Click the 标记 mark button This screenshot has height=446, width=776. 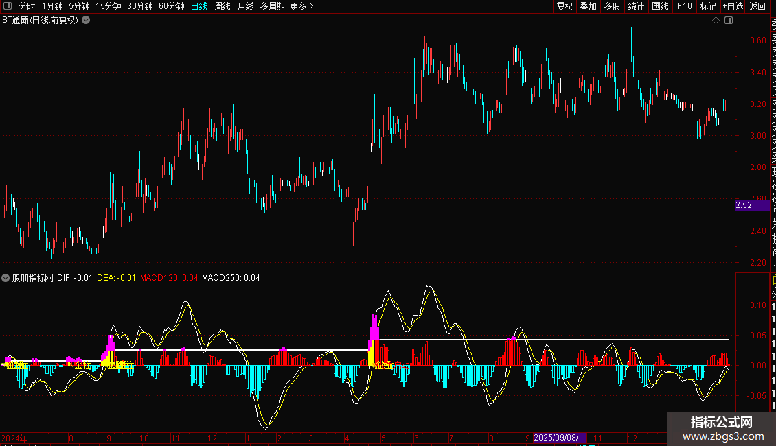click(708, 6)
